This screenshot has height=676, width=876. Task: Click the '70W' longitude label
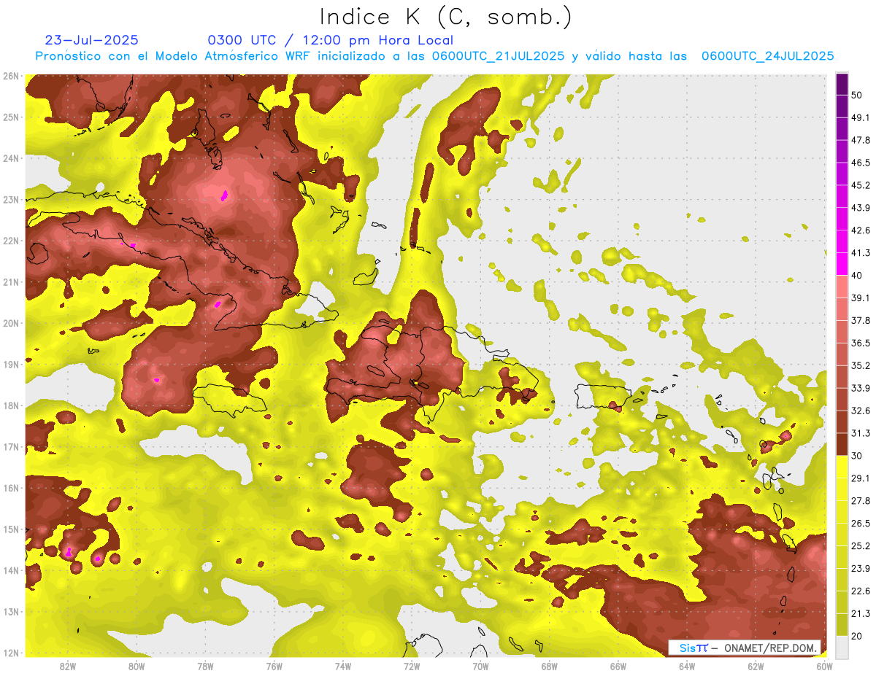(x=480, y=666)
